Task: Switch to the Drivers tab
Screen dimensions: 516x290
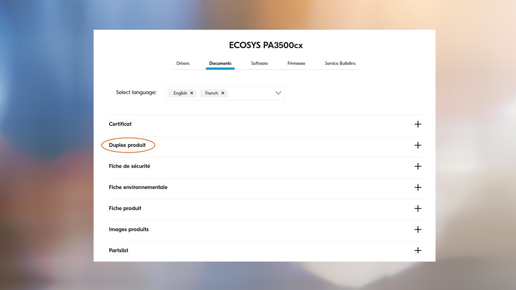Action: click(183, 63)
